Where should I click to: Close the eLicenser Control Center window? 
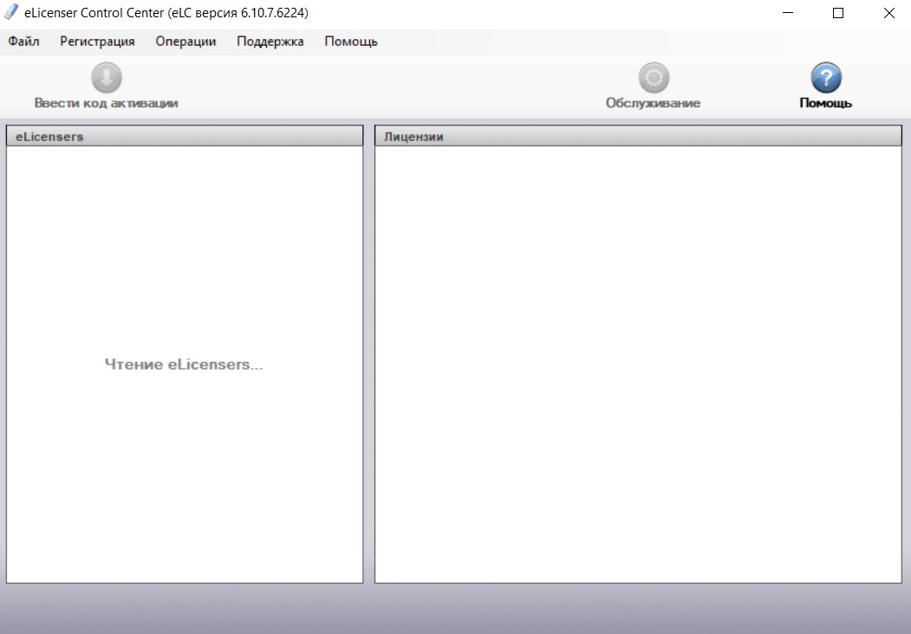[x=888, y=13]
